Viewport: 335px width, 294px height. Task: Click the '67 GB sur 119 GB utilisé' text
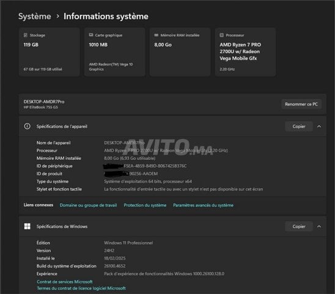pyautogui.click(x=43, y=69)
